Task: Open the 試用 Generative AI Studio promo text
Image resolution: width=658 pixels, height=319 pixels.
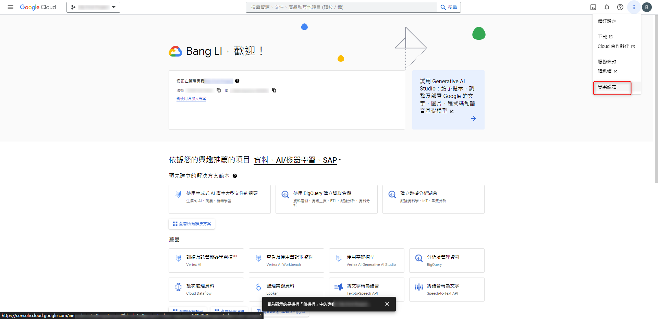Action: coord(447,96)
